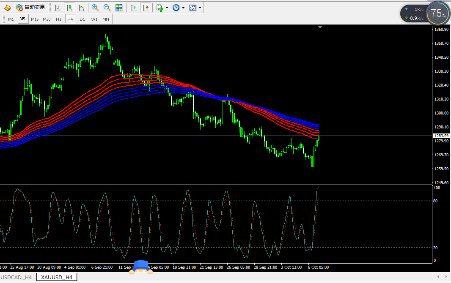
Task: Expand the templates dropdown arrow
Action: [x=200, y=8]
